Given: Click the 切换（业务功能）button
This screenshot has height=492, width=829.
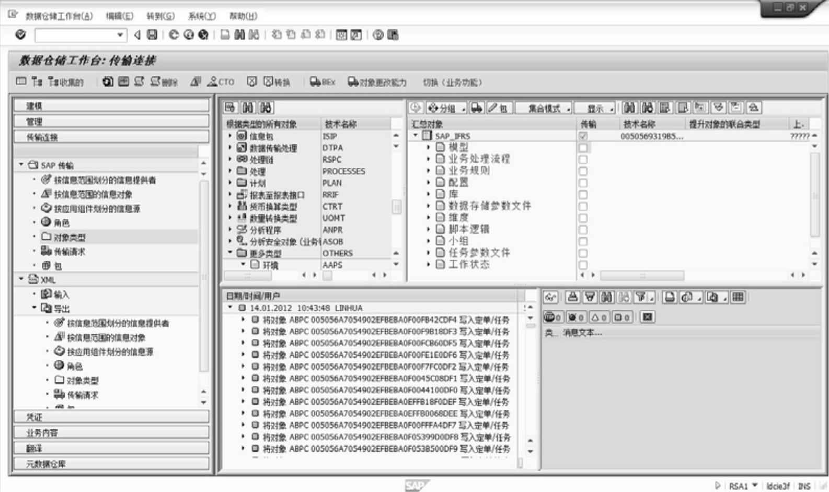Looking at the screenshot, I should tap(452, 82).
